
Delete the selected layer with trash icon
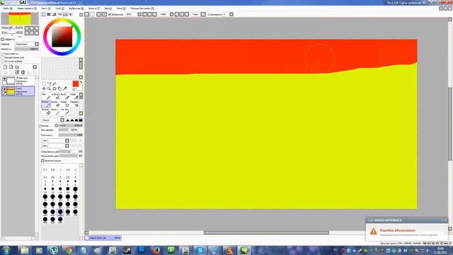point(23,72)
